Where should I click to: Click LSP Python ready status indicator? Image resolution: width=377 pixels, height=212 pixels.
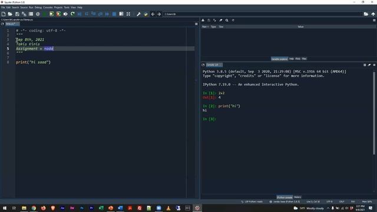pos(252,201)
